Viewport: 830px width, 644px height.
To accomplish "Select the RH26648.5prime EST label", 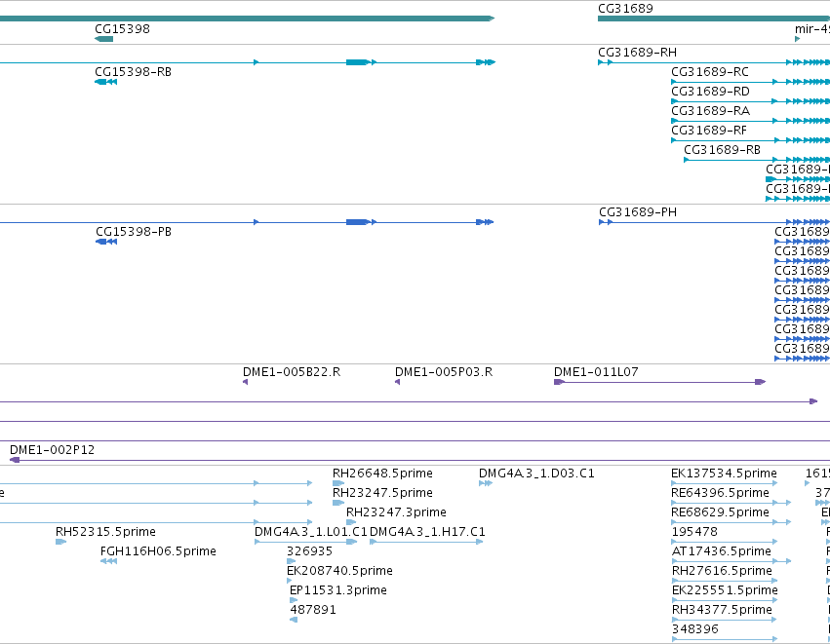I will coord(382,474).
